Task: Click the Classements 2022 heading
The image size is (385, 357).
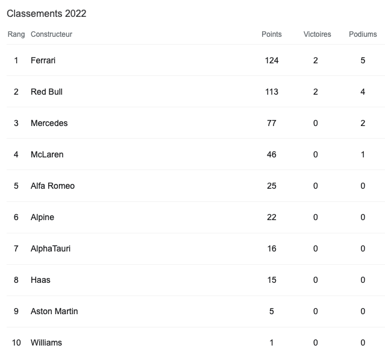Action: tap(46, 13)
